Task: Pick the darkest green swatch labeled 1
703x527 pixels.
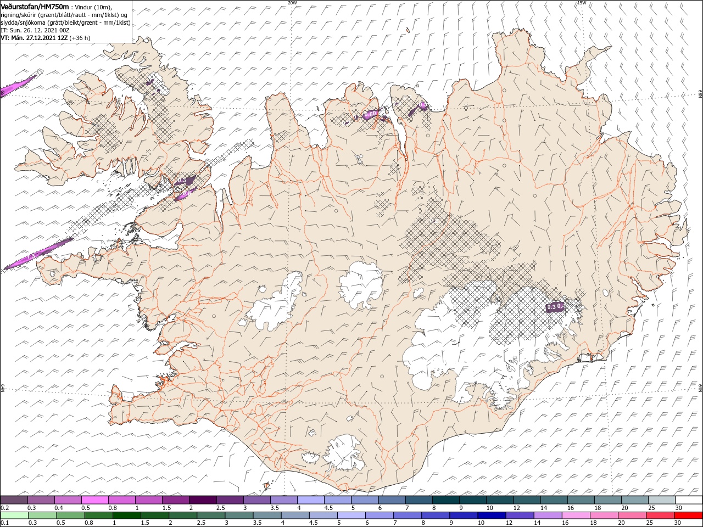Action: pyautogui.click(x=126, y=515)
